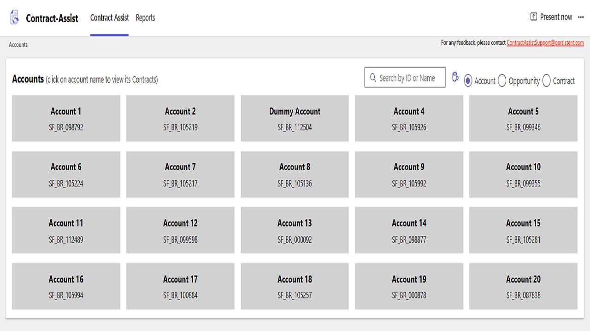Open the more options ellipsis menu
The height and width of the screenshot is (331, 590).
click(581, 17)
